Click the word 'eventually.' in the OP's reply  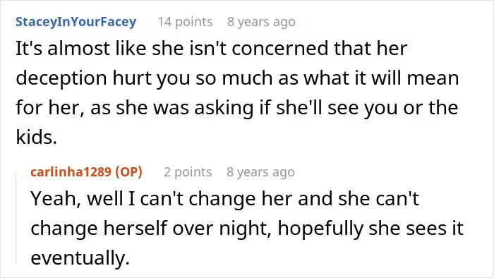(x=80, y=258)
